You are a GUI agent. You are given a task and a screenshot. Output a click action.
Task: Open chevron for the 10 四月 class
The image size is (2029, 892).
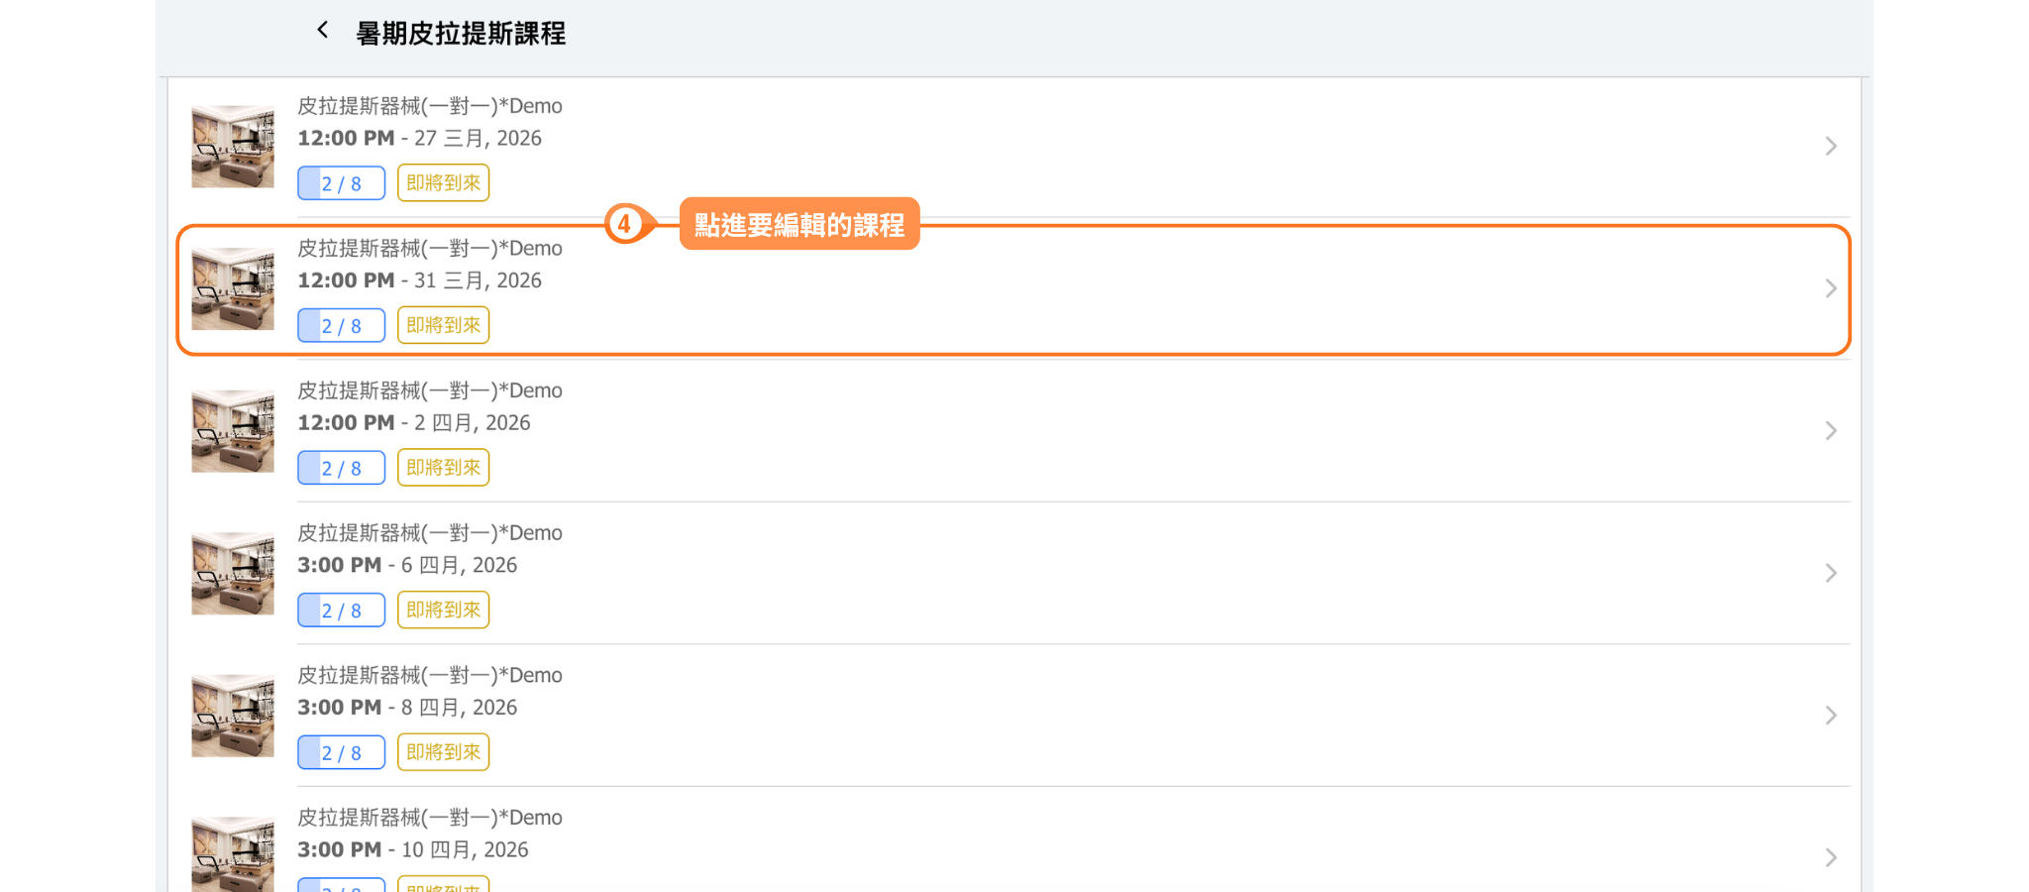click(x=1831, y=857)
